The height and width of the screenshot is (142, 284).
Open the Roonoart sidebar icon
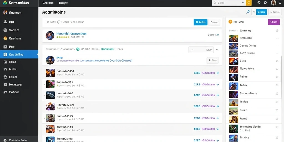click(5, 12)
